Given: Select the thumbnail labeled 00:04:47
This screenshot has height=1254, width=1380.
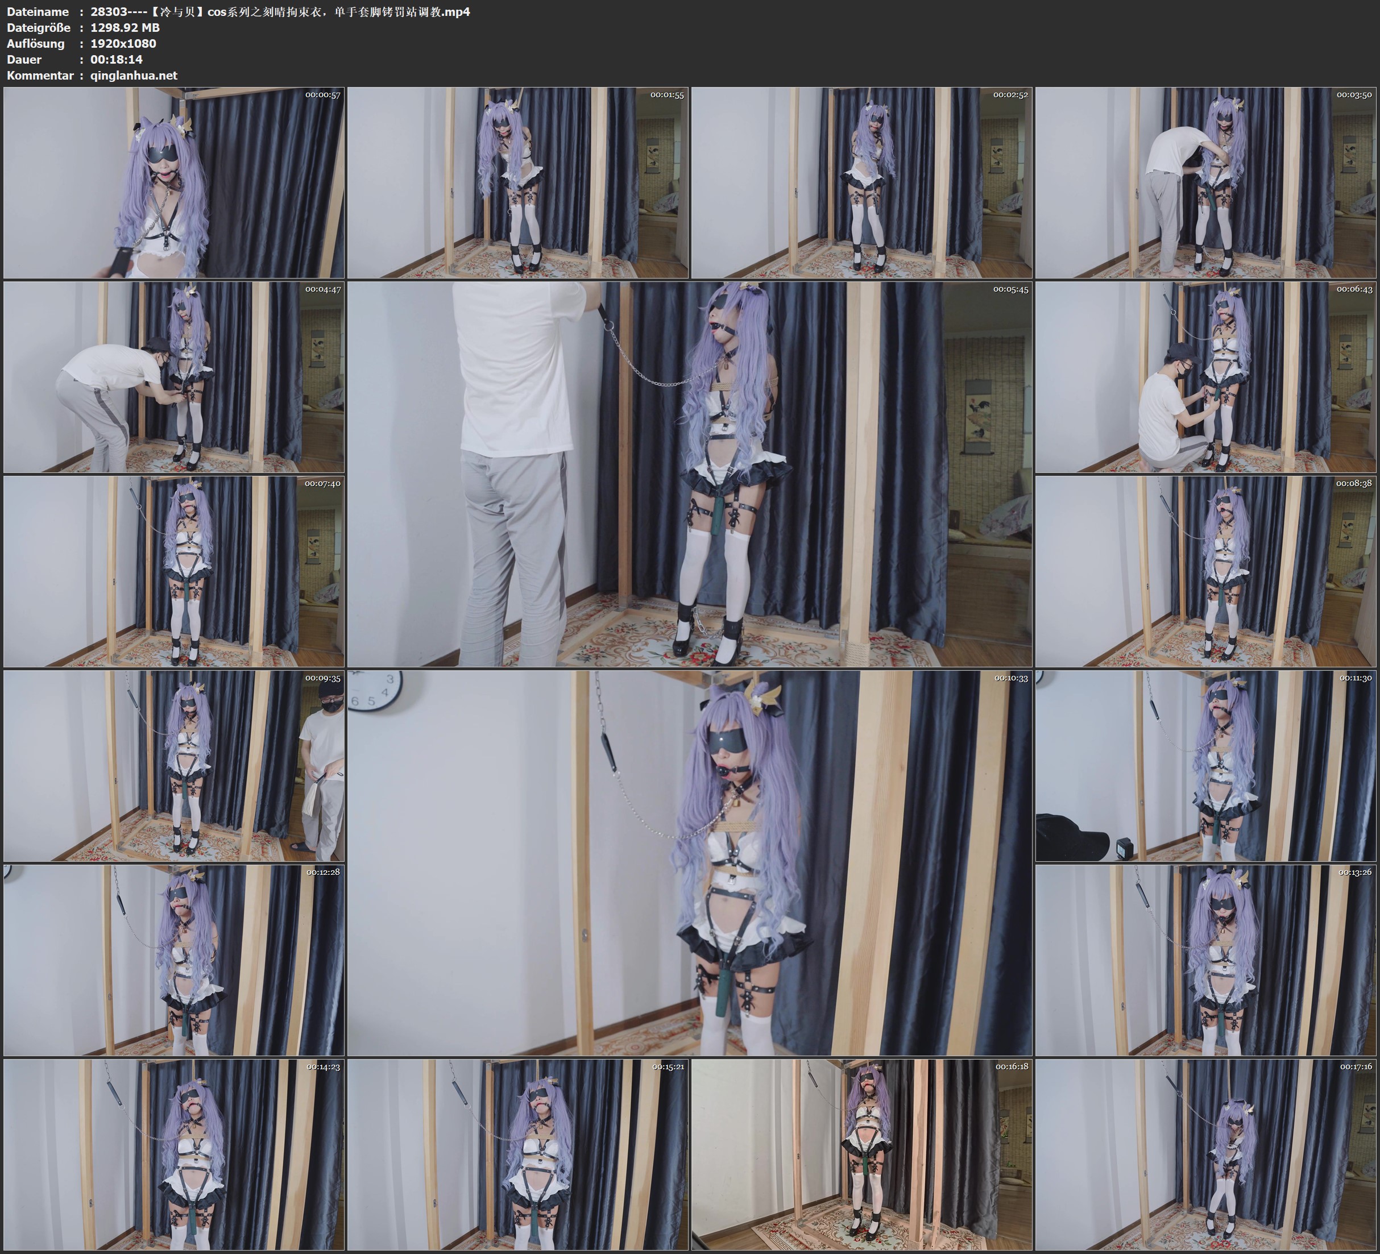Looking at the screenshot, I should click(174, 377).
